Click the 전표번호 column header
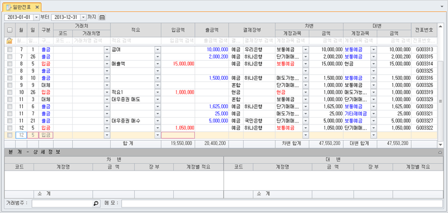 (x=425, y=30)
